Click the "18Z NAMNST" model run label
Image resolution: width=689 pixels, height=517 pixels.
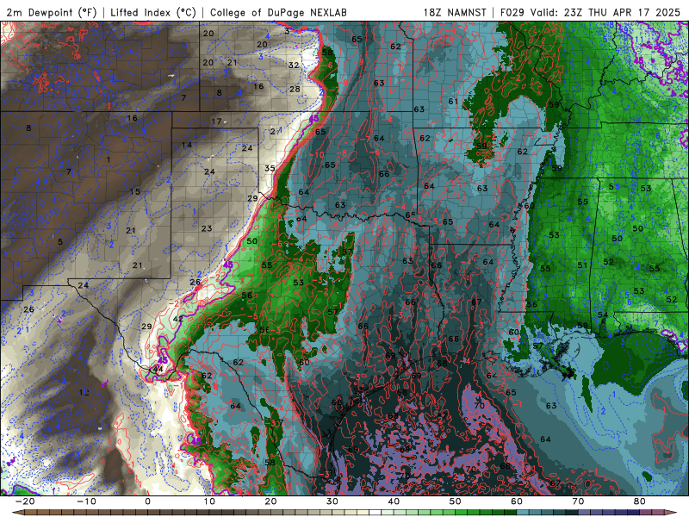pyautogui.click(x=455, y=12)
